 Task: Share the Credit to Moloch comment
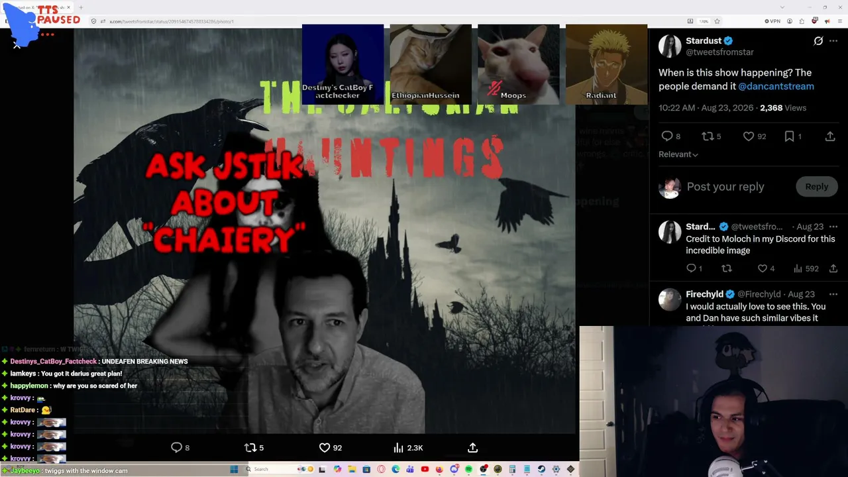pyautogui.click(x=833, y=268)
